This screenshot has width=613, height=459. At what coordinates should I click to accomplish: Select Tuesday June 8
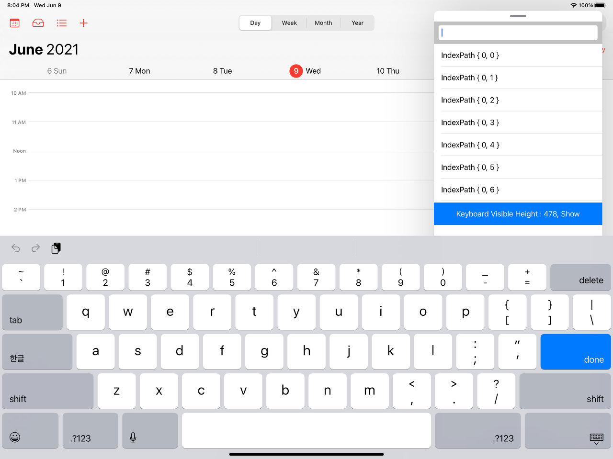222,71
